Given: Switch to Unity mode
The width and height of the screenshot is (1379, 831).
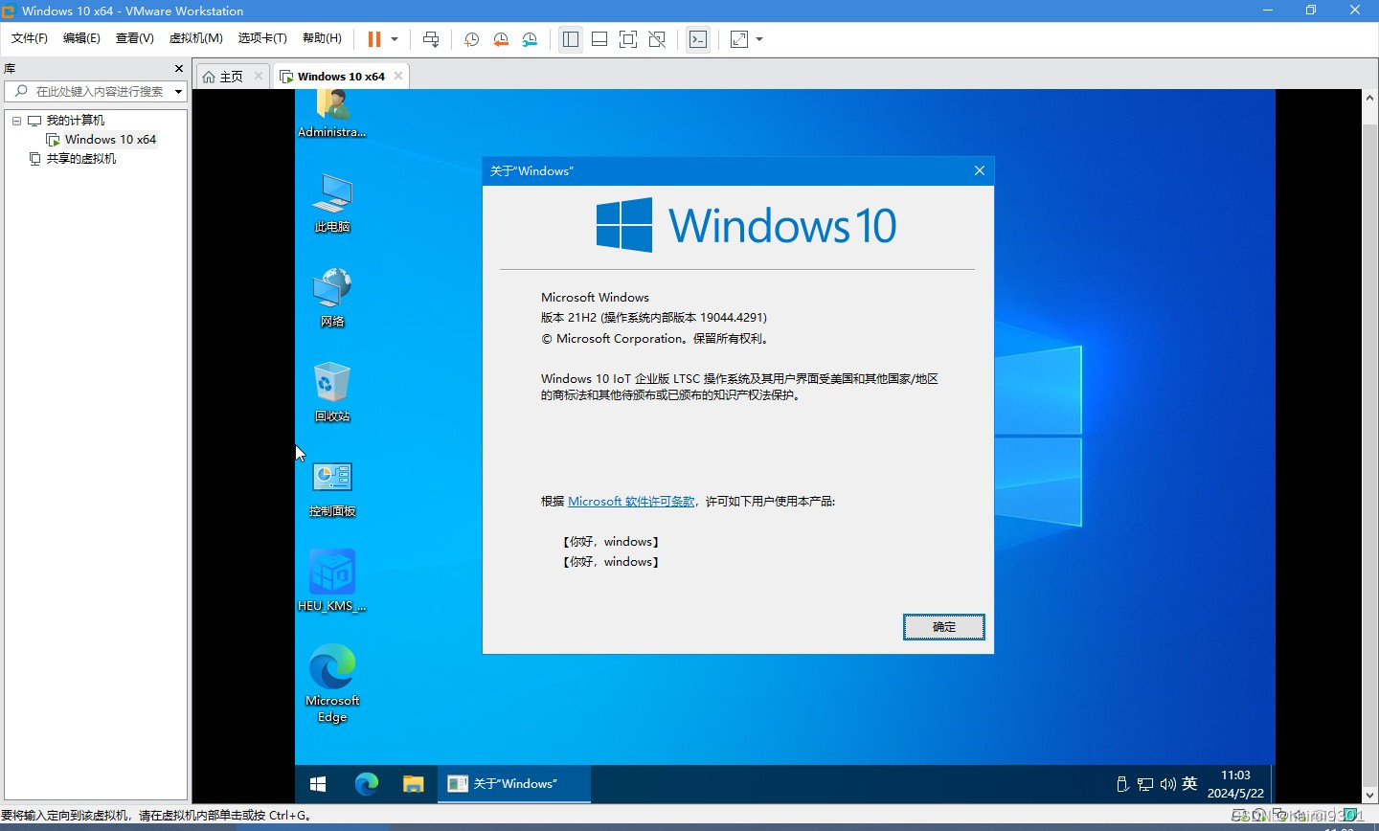Looking at the screenshot, I should coord(657,39).
